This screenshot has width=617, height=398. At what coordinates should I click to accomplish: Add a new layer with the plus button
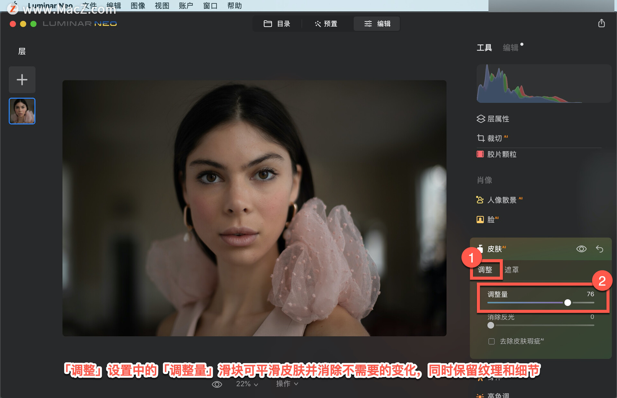22,79
